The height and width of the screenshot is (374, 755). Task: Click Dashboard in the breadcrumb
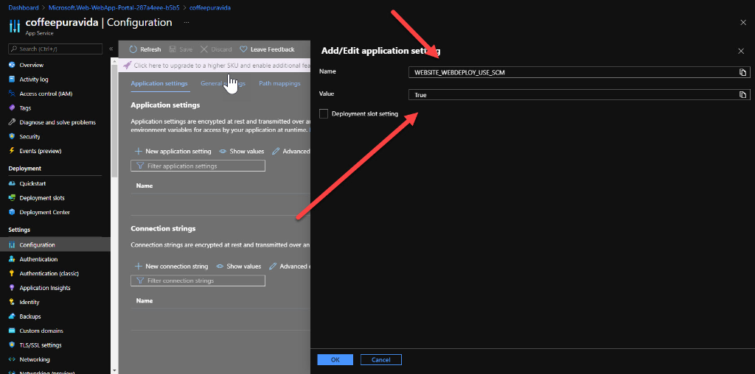click(23, 8)
